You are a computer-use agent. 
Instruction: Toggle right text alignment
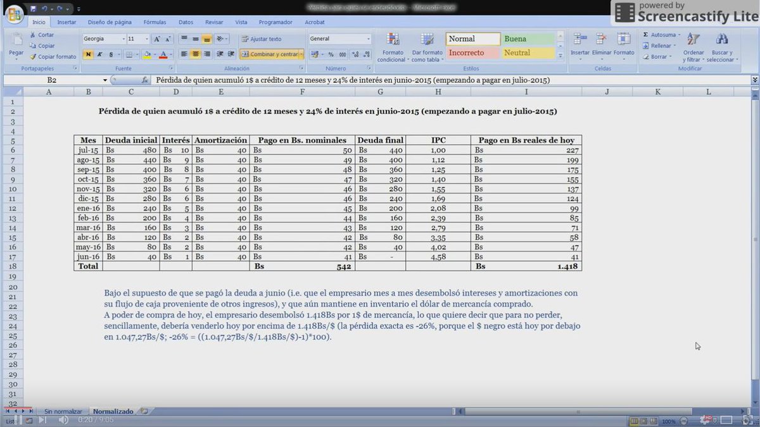207,54
